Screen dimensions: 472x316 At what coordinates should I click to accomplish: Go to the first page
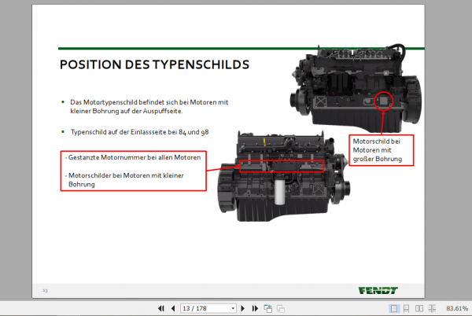tap(161, 308)
